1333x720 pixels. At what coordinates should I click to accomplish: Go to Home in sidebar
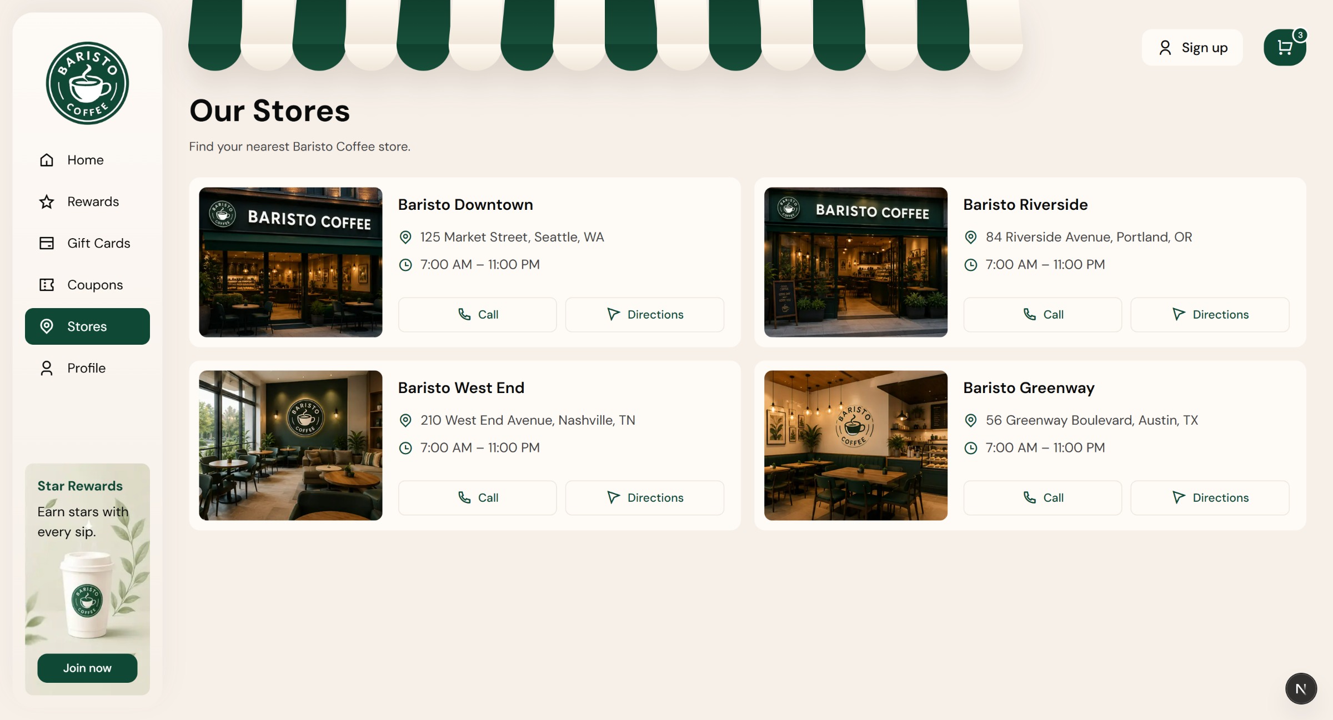pyautogui.click(x=87, y=160)
